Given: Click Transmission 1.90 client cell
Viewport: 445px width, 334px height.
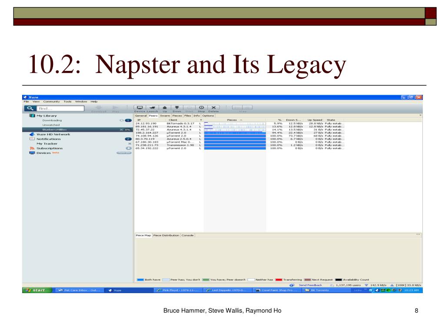Looking at the screenshot, I should click(180, 145).
